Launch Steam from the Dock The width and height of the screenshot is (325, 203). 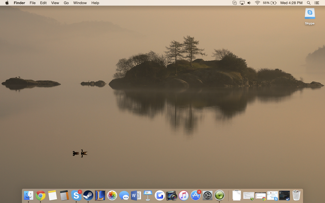[88, 196]
